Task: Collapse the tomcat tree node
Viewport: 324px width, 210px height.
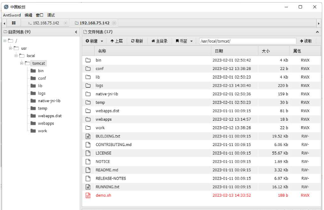Action: pyautogui.click(x=22, y=63)
